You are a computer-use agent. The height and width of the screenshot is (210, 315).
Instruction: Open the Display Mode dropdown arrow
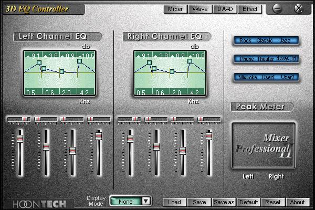[146, 201]
